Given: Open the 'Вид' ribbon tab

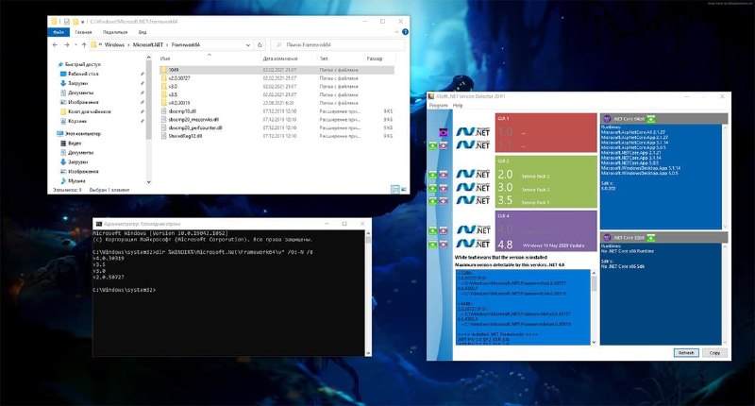Looking at the screenshot, I should pos(143,32).
